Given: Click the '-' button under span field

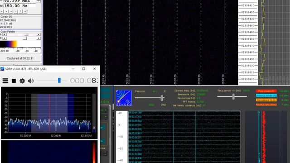Looking at the screenshot, I should click(16, 11).
